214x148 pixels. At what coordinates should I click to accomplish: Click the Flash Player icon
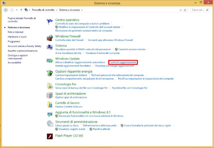pos(50,136)
